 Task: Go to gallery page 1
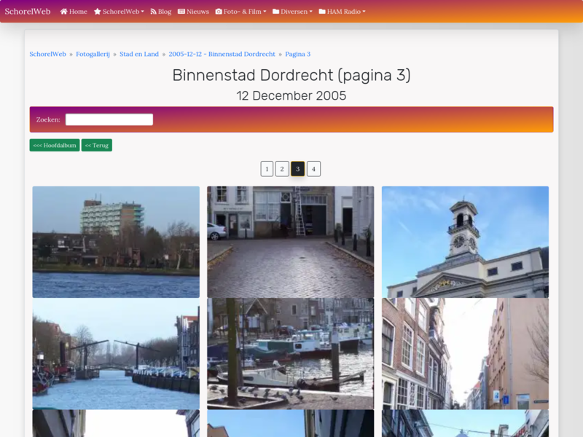click(267, 169)
